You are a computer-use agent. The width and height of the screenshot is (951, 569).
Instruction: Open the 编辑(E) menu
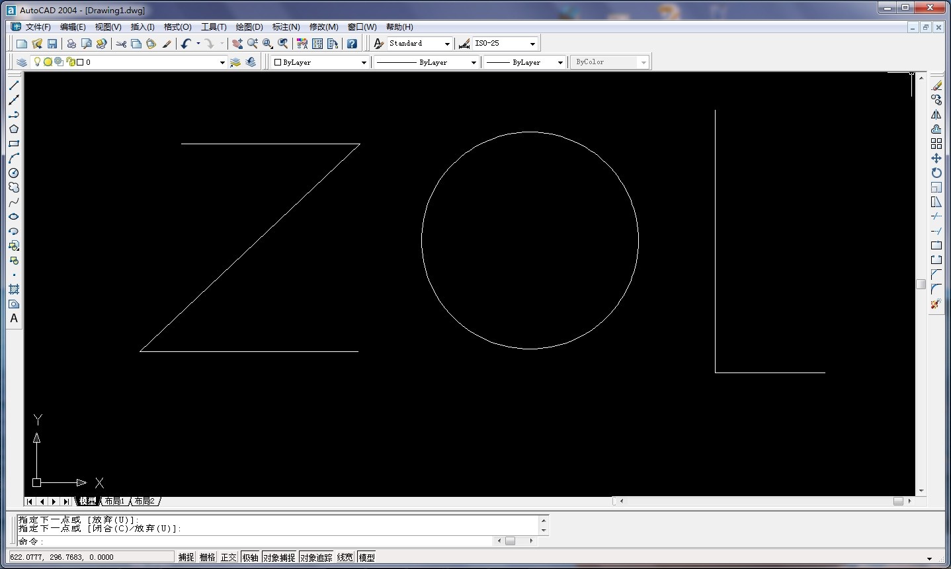click(73, 27)
